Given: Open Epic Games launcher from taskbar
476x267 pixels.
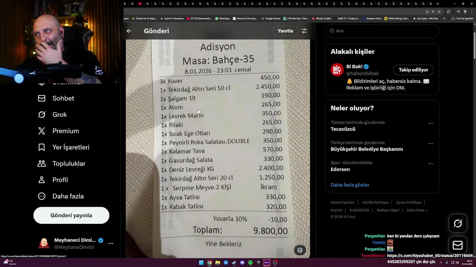Looking at the screenshot, I should click(x=258, y=263).
